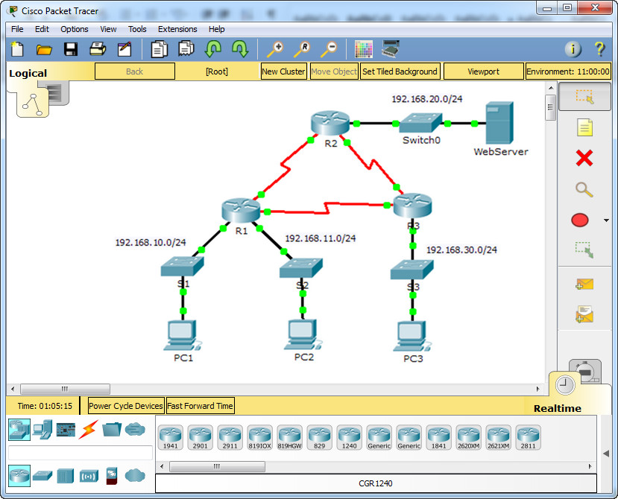Save the project with floppy icon
618x499 pixels.
click(71, 49)
